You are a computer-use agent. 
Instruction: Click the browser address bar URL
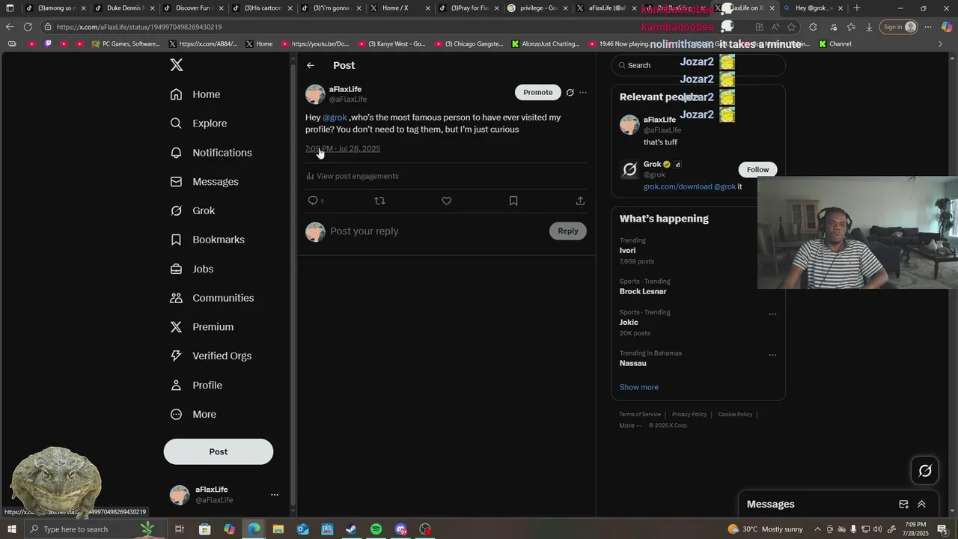coord(139,27)
